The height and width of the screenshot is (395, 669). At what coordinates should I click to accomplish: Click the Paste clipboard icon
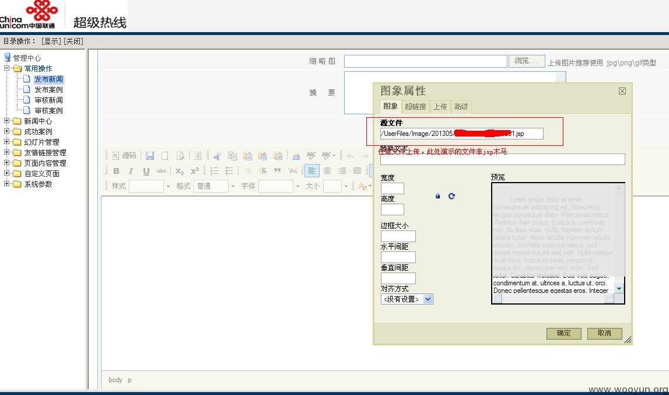pos(247,156)
